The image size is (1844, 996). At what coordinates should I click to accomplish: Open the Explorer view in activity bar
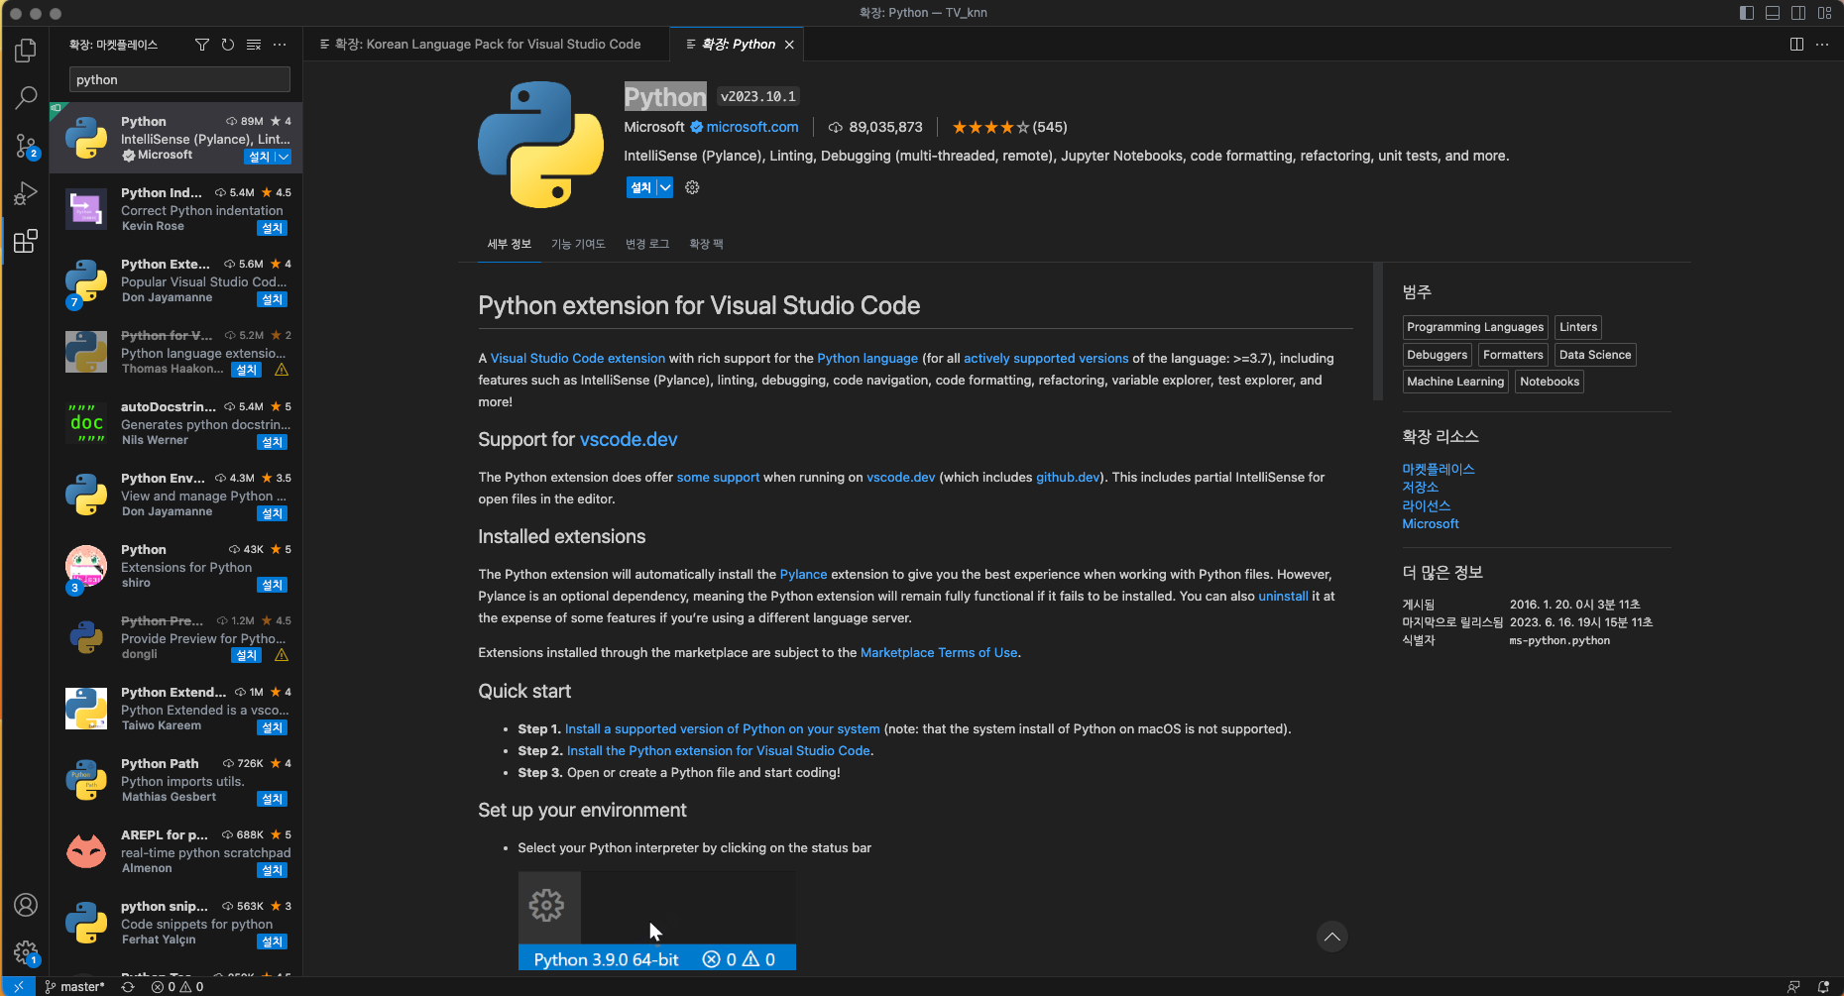pyautogui.click(x=26, y=50)
